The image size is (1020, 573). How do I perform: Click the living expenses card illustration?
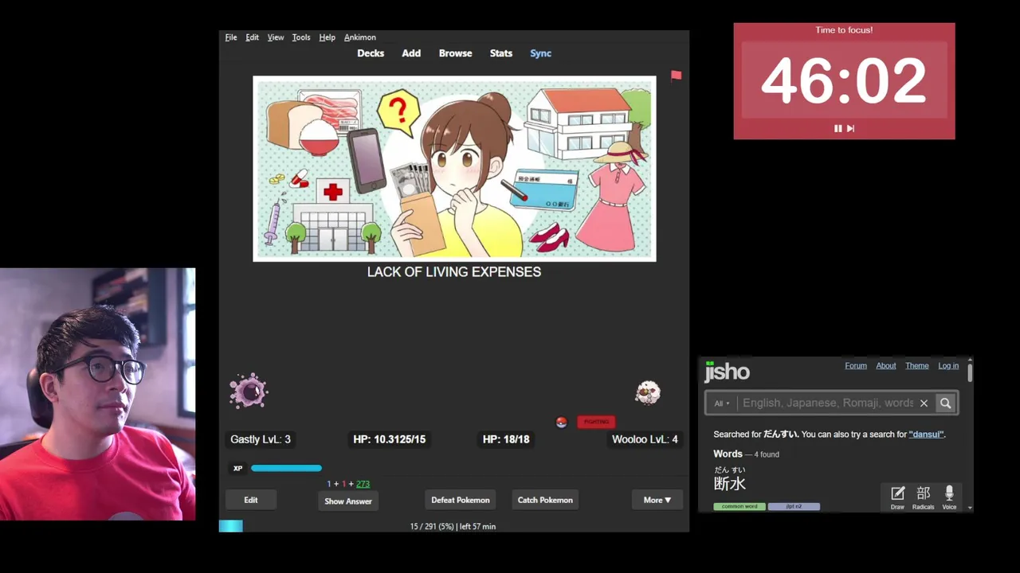point(454,169)
